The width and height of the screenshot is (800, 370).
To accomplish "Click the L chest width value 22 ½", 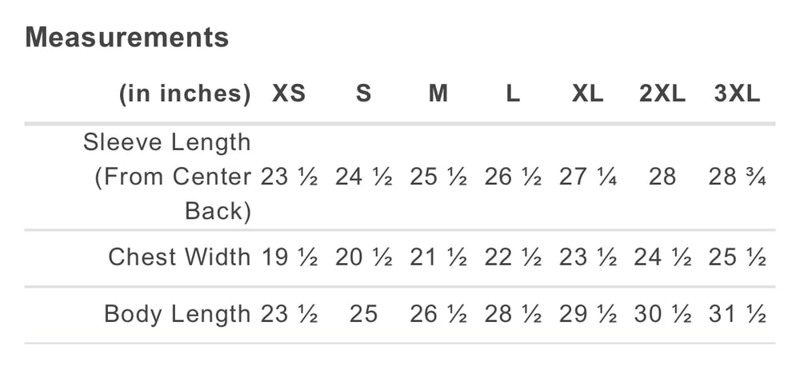I will (514, 257).
